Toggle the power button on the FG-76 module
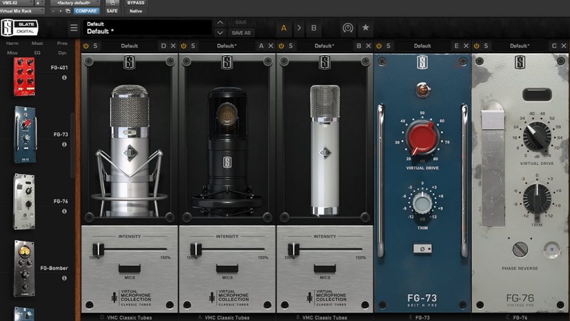The image size is (570, 321). [475, 46]
